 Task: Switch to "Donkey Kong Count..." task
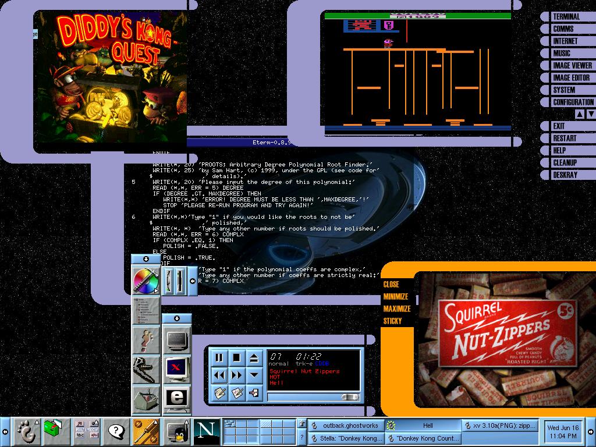[423, 438]
